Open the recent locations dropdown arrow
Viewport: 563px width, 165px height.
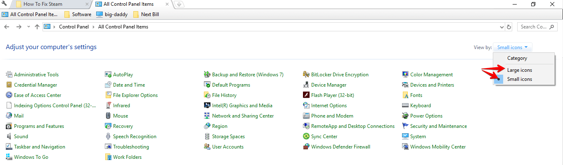point(28,27)
